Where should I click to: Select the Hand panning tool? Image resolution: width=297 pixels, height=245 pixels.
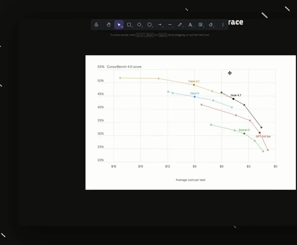click(109, 24)
